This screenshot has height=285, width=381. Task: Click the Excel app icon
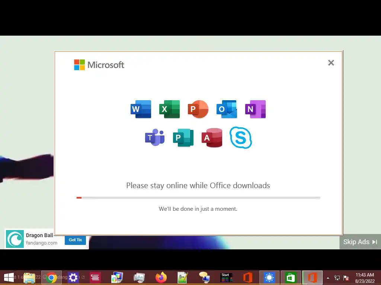(169, 109)
